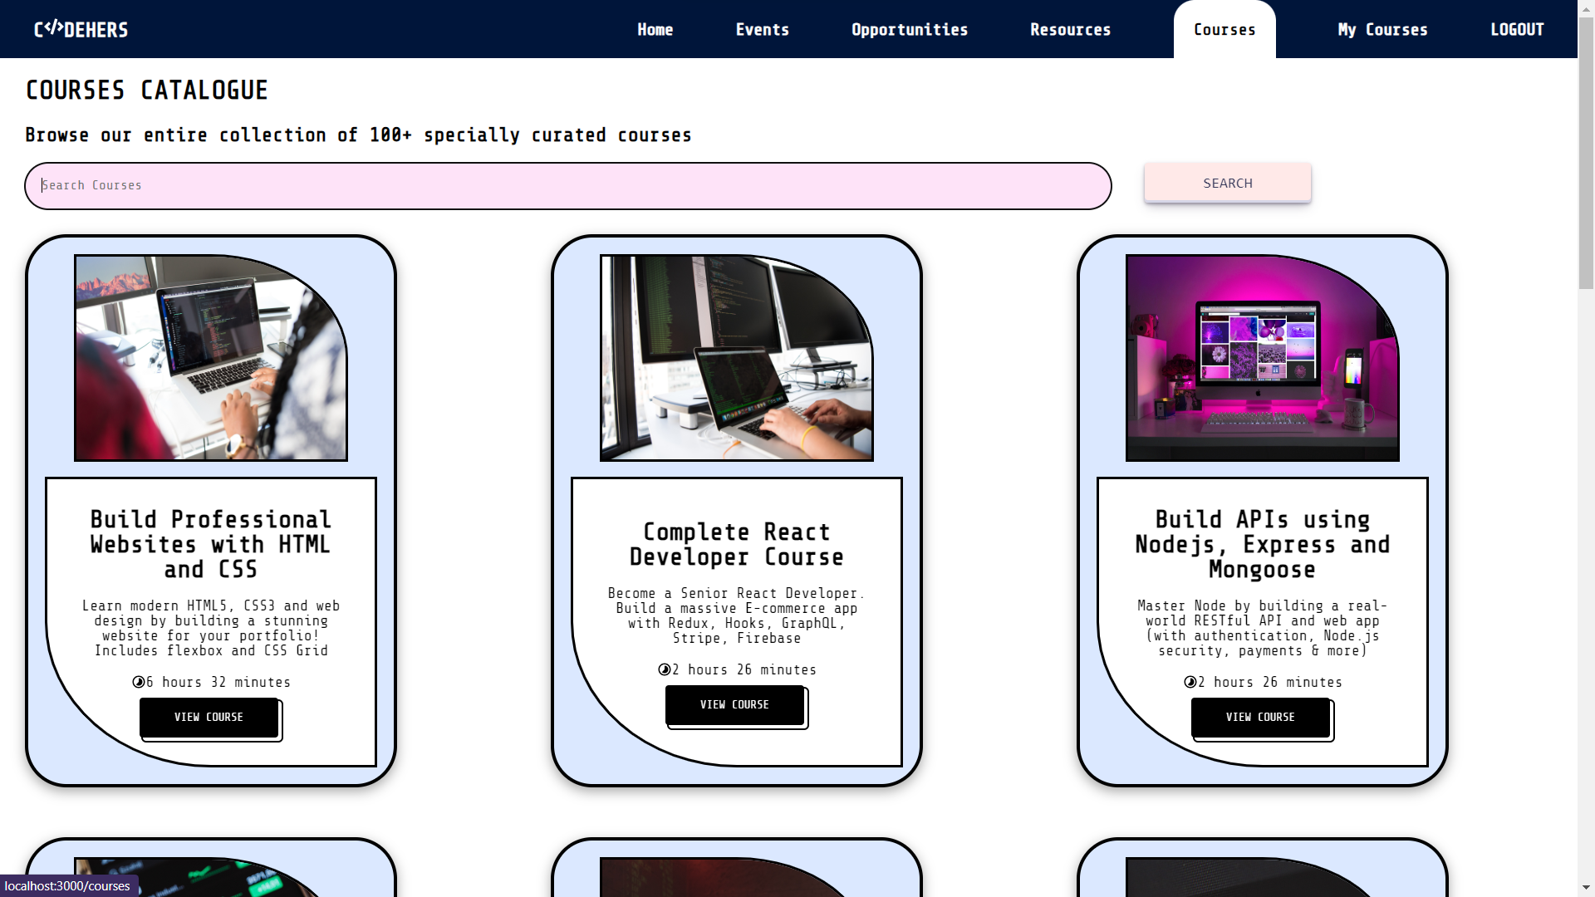Viewport: 1595px width, 897px height.
Task: Click the laptop coding thumbnail of HTML course
Action: [x=210, y=358]
